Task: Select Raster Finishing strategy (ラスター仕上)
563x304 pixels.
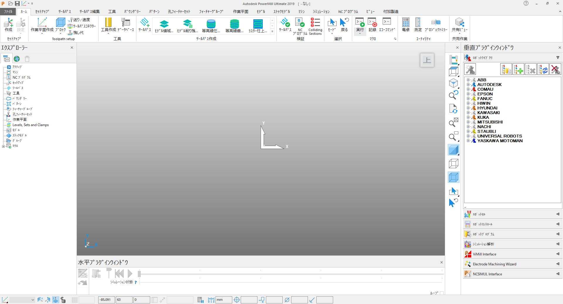Action: point(258,26)
